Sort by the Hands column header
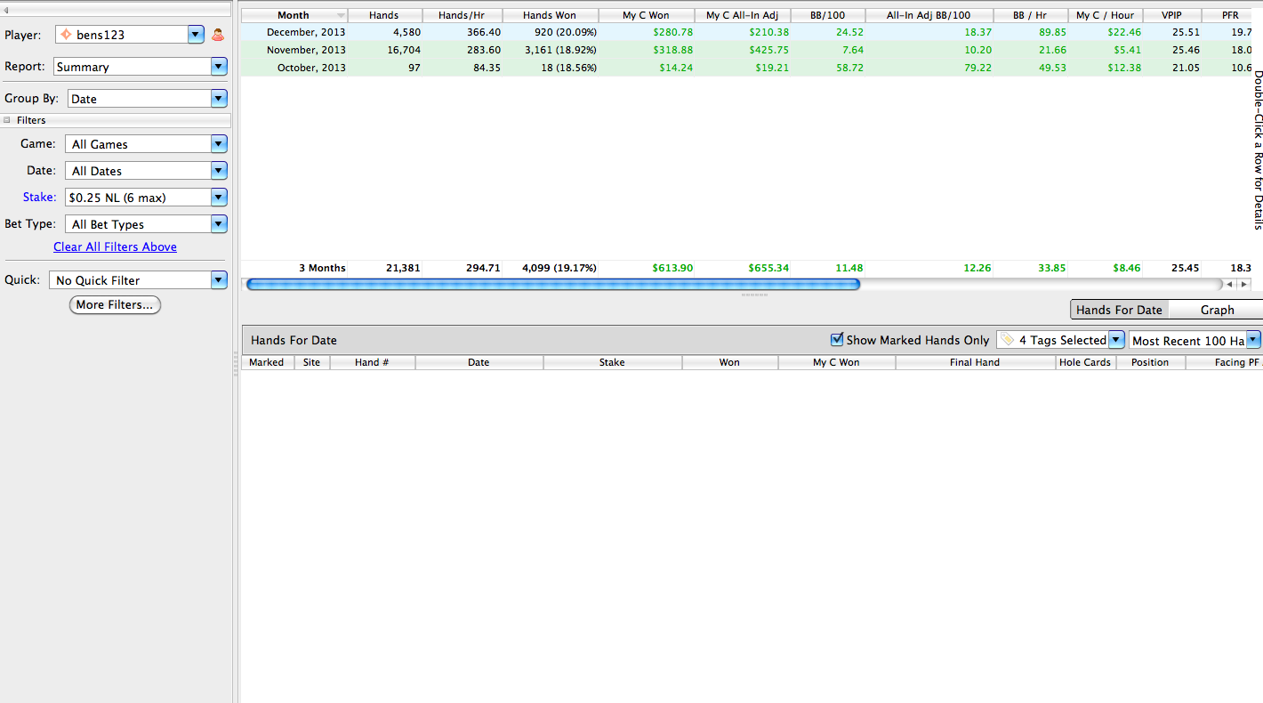Image resolution: width=1263 pixels, height=703 pixels. (x=383, y=15)
